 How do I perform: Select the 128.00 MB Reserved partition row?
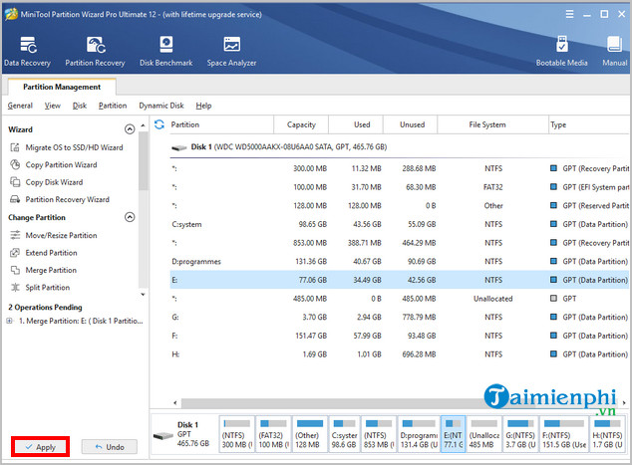click(x=399, y=206)
